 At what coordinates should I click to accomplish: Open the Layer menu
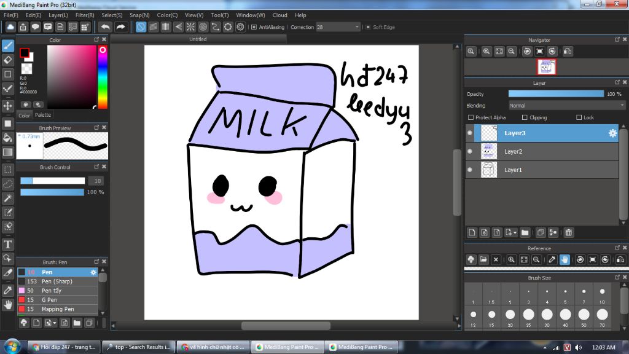[x=58, y=15]
